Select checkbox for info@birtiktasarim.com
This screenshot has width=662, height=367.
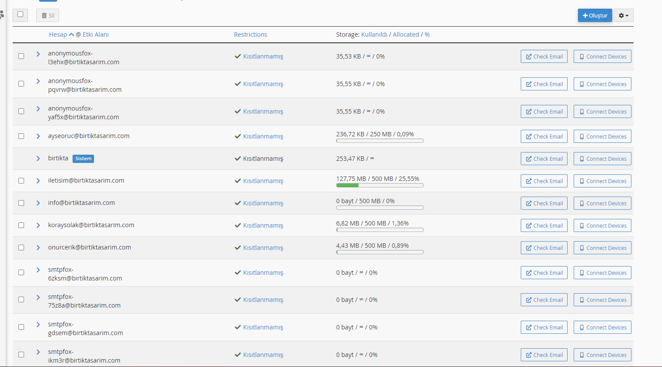click(x=21, y=203)
